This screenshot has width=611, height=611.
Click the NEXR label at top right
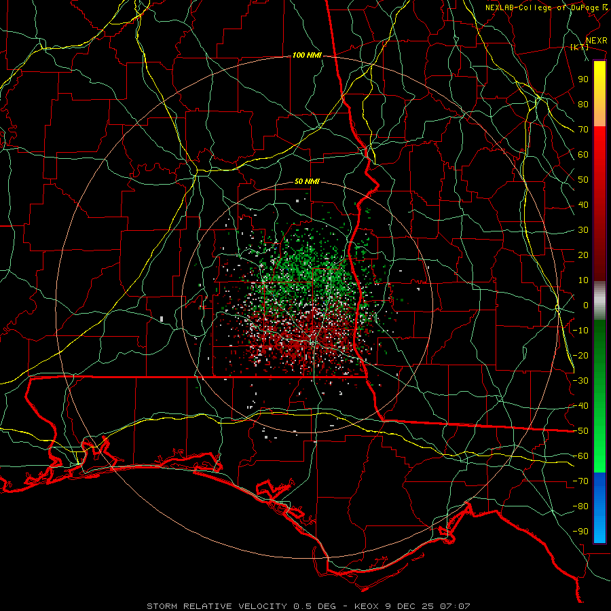pyautogui.click(x=597, y=41)
